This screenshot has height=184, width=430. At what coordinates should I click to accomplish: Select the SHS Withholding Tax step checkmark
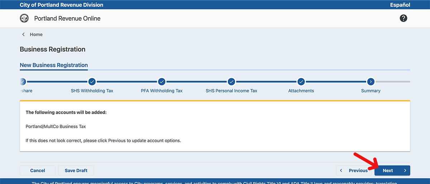click(x=92, y=81)
